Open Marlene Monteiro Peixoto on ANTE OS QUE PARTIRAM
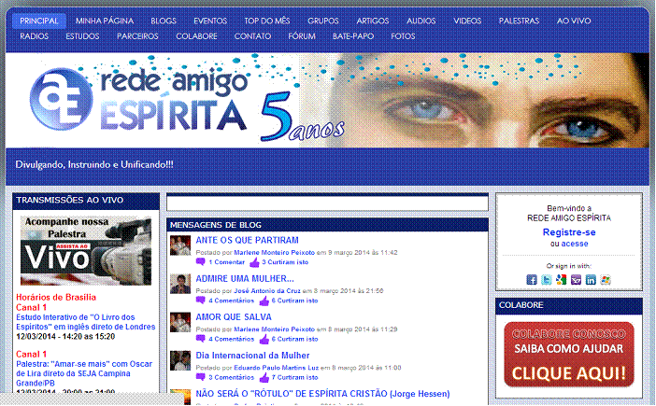This screenshot has height=406, width=656. pyautogui.click(x=274, y=252)
